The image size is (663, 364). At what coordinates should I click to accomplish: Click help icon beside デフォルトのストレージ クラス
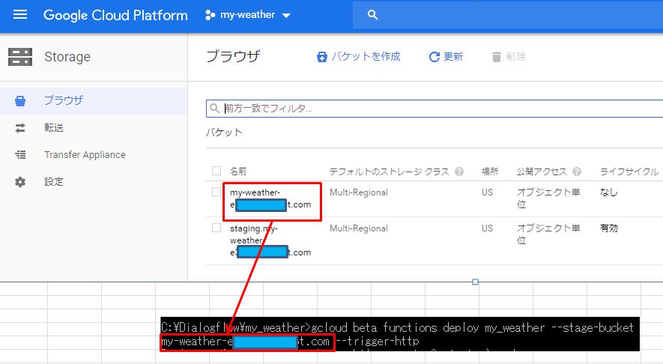coord(459,172)
